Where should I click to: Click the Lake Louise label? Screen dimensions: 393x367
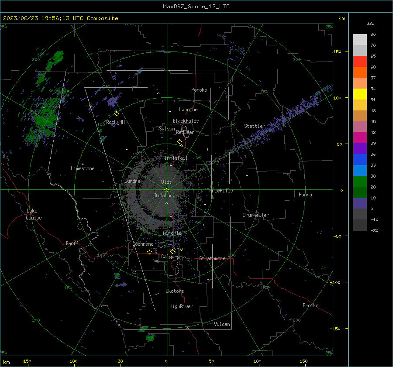pos(34,214)
